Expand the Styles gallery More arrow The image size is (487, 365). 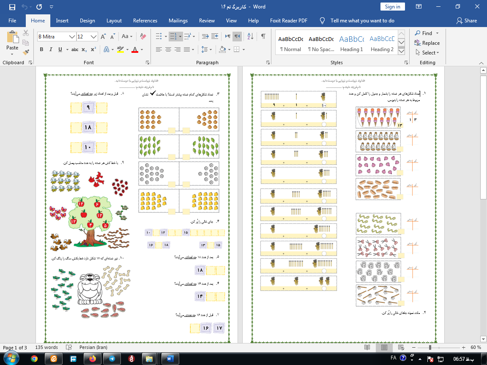[402, 52]
